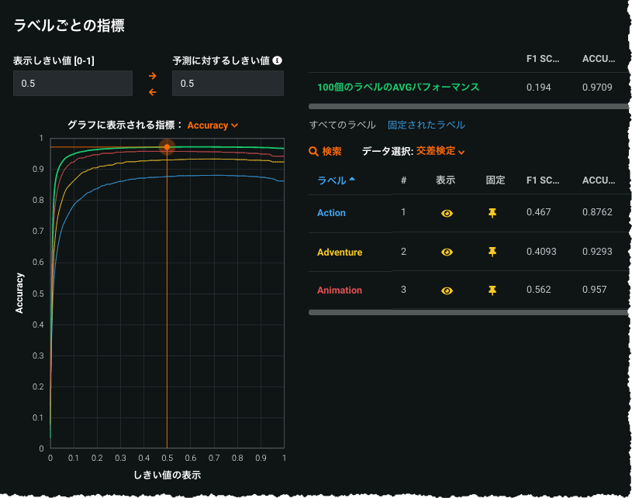
Task: Open the Accuracy metric dropdown
Action: [212, 125]
